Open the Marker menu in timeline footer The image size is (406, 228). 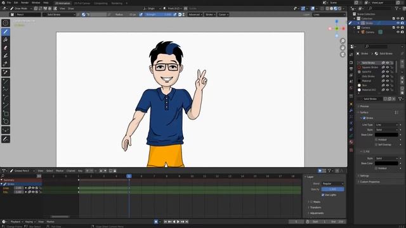click(x=51, y=222)
